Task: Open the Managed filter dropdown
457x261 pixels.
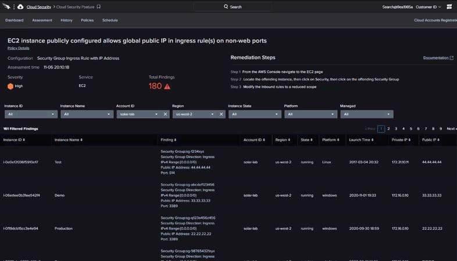Action: [367, 114]
